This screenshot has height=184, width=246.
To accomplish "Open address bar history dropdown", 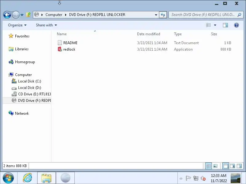I will [156, 15].
